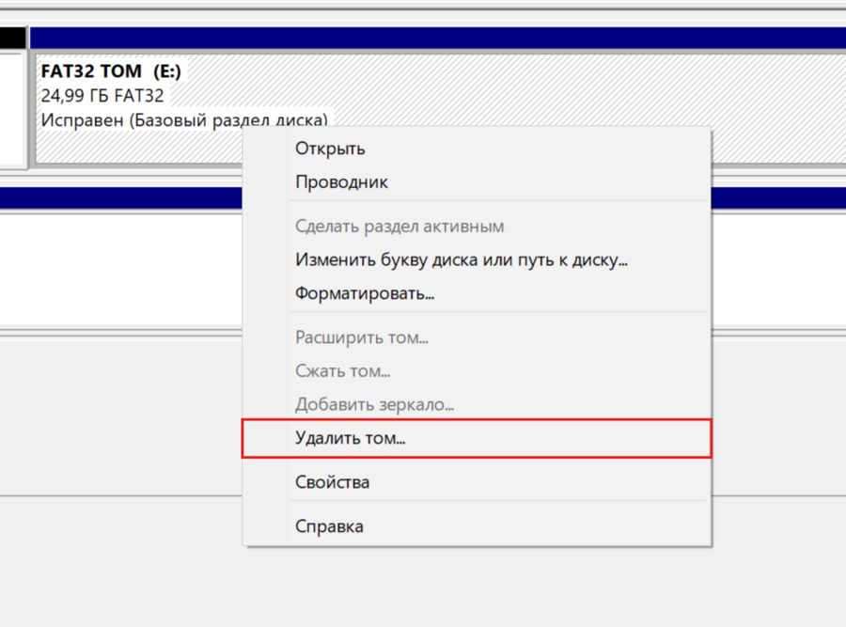Image resolution: width=846 pixels, height=627 pixels.
Task: Open "Свойства" of the volume
Action: [x=332, y=482]
